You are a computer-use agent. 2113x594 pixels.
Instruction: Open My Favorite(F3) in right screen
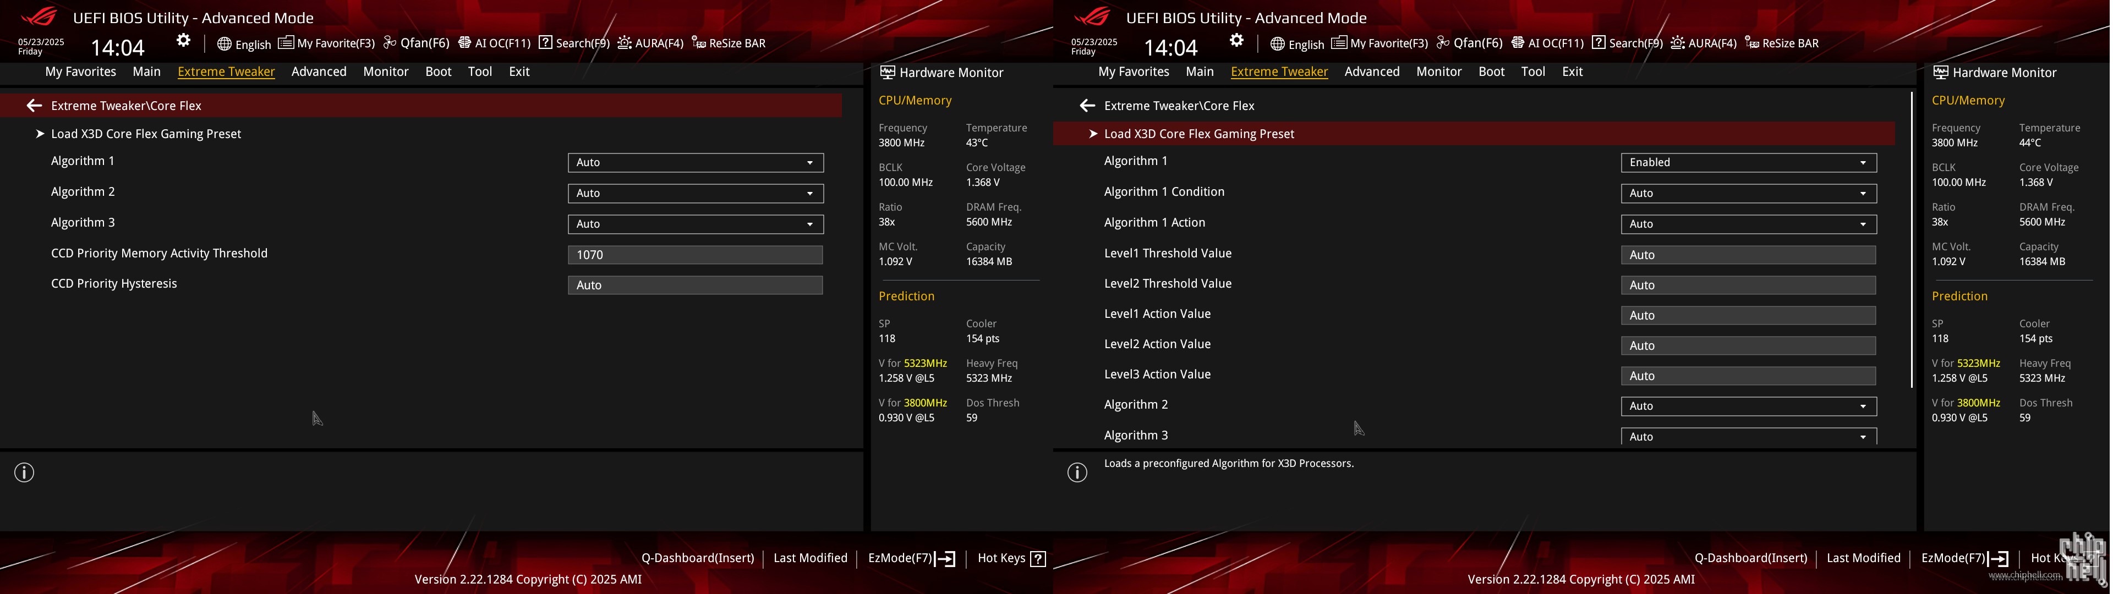click(x=1380, y=43)
